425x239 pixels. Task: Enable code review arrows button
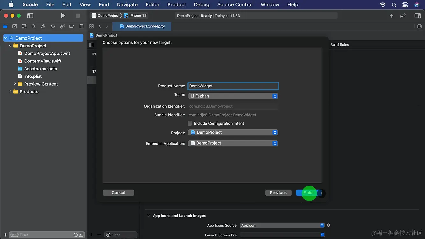pos(403,15)
